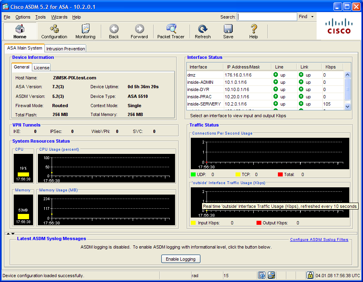Click the Find button
Image resolution: width=363 pixels, height=282 pixels.
pyautogui.click(x=303, y=17)
